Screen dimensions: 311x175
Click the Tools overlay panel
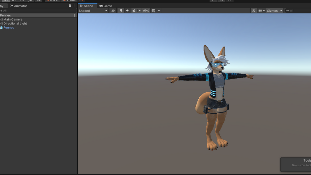[x=296, y=164]
